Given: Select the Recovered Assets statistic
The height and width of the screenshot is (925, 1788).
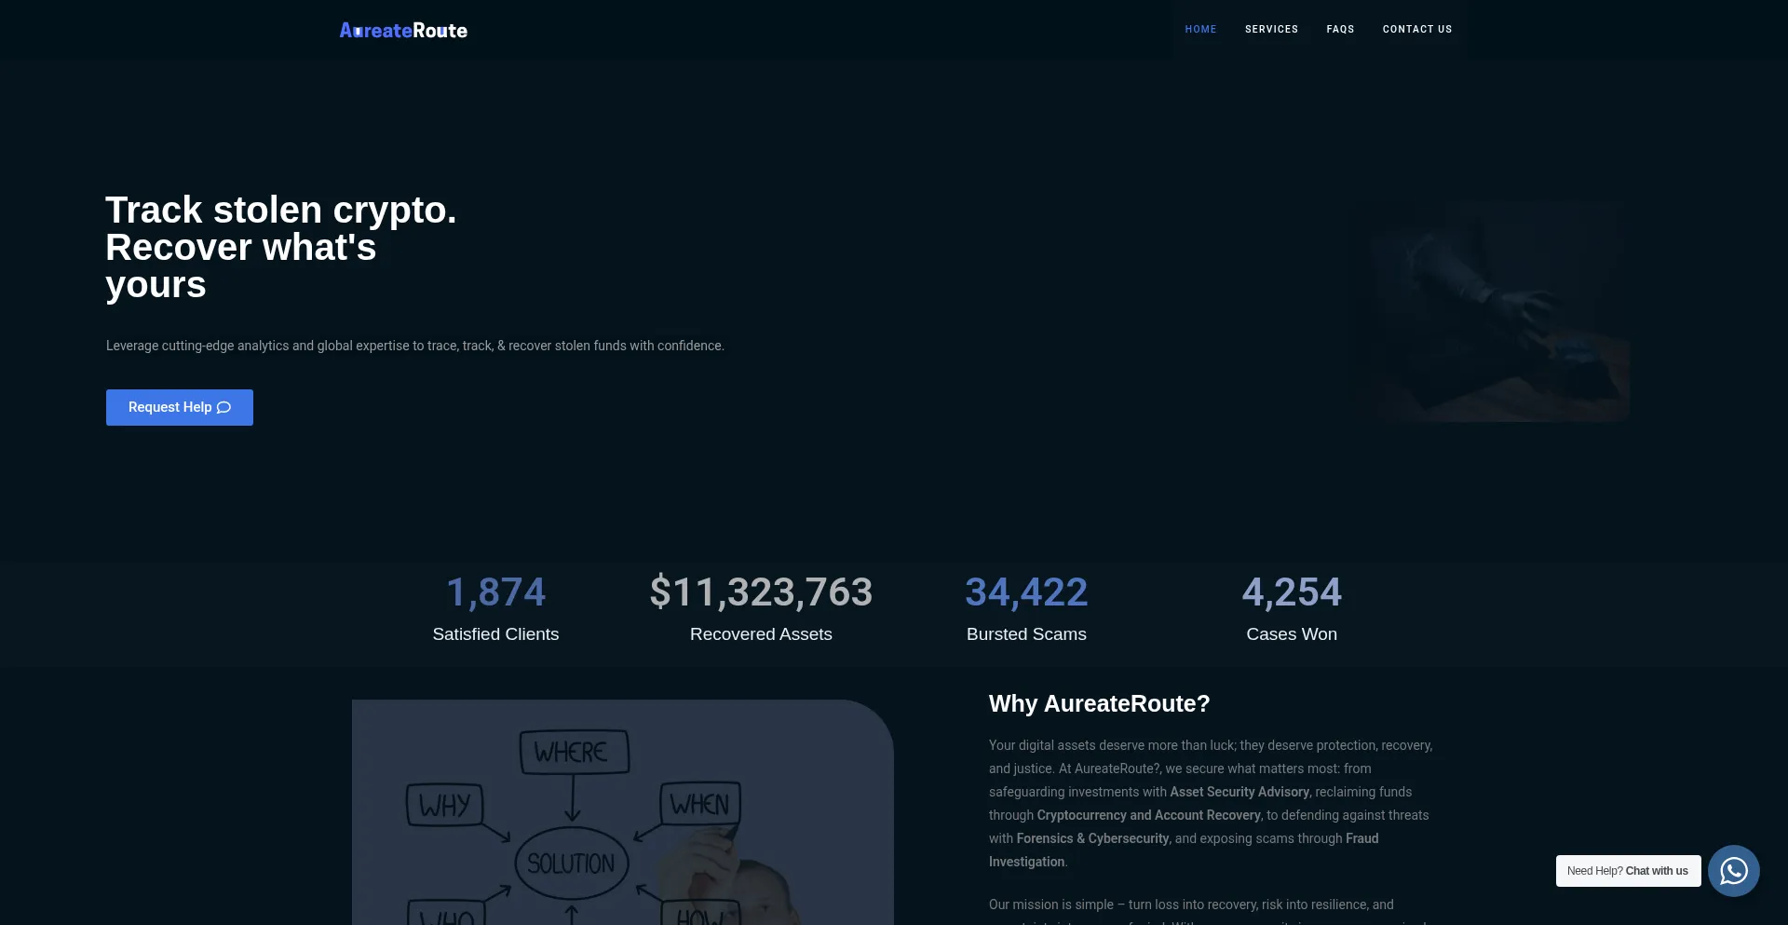Looking at the screenshot, I should (760, 610).
